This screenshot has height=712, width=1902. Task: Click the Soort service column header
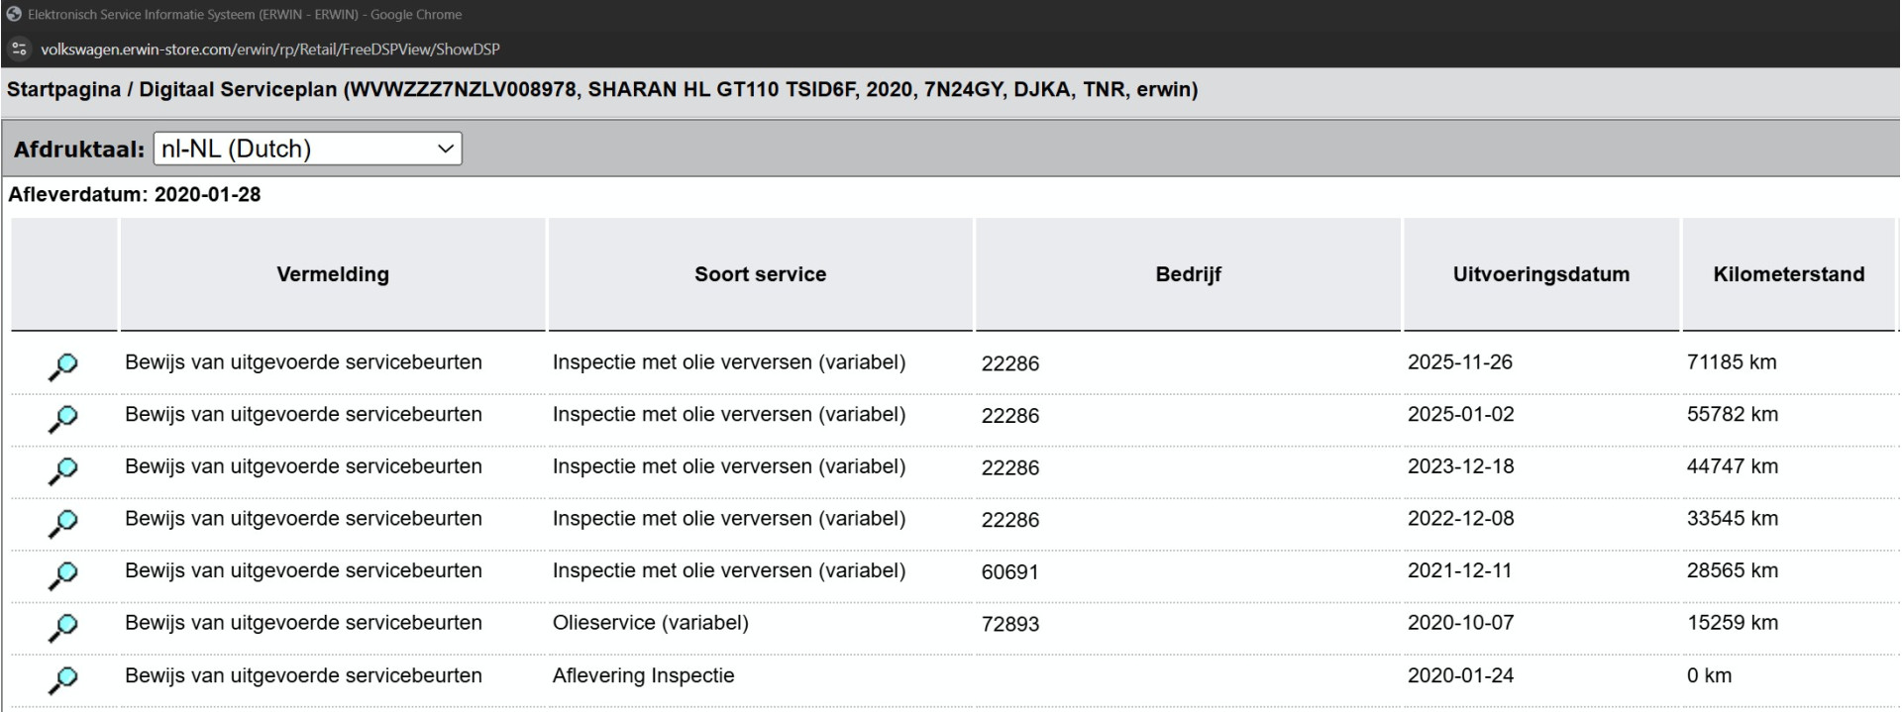(x=760, y=274)
